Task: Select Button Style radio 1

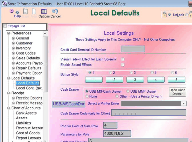Action: click(x=90, y=73)
